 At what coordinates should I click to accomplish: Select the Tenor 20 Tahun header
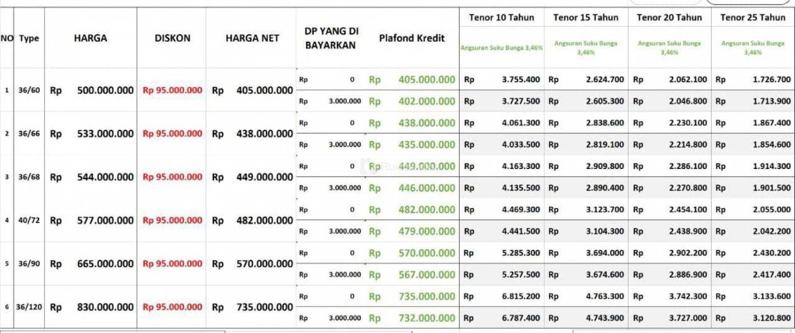click(x=669, y=17)
